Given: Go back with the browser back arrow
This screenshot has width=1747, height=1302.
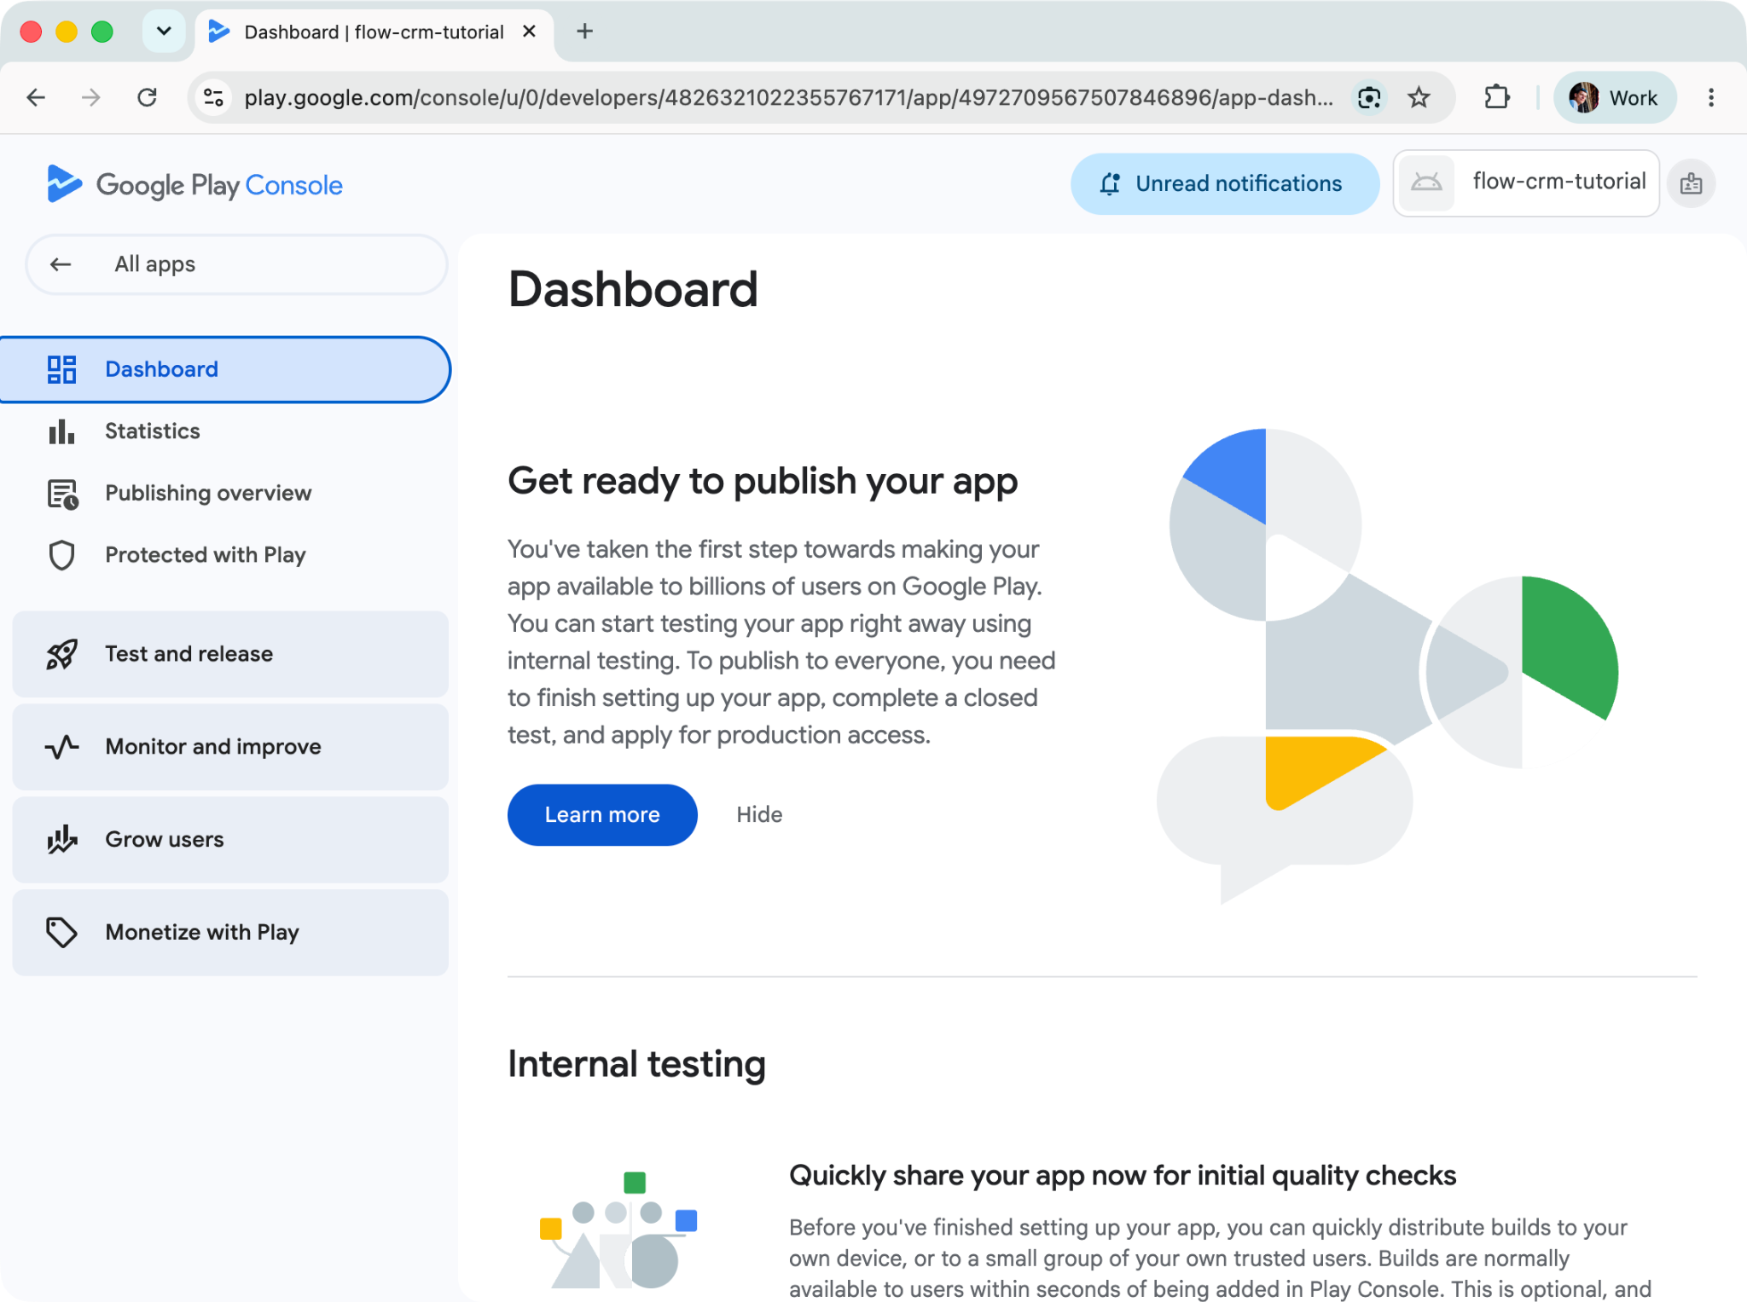Looking at the screenshot, I should tap(36, 98).
